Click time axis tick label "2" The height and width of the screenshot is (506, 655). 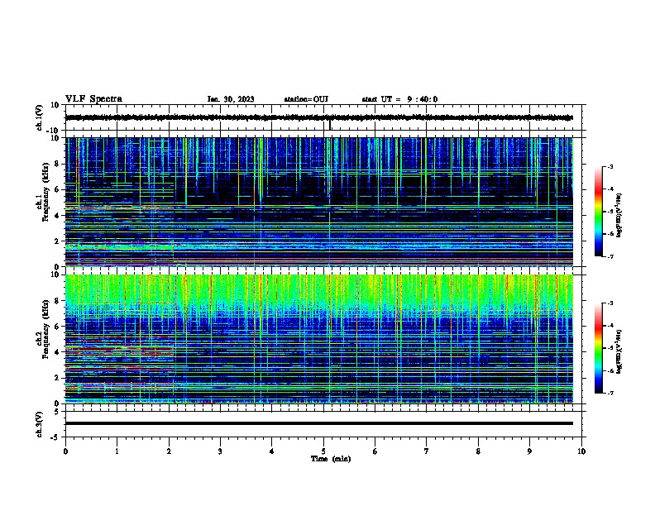tap(169, 451)
